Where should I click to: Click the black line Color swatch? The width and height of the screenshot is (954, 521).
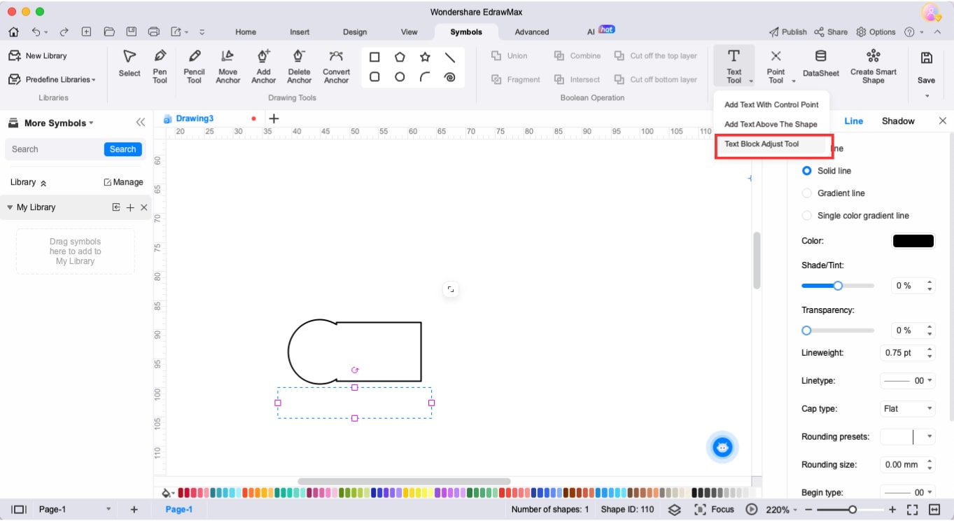tap(913, 241)
